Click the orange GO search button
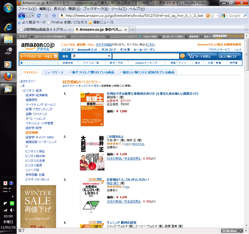 [182, 56]
